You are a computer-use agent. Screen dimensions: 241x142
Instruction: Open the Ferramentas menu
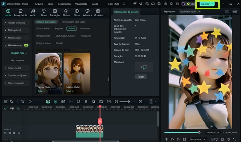point(64,4)
